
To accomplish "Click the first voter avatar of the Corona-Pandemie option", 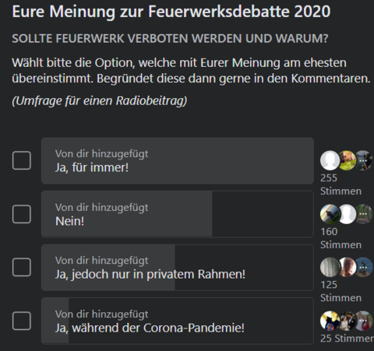I will coord(330,321).
